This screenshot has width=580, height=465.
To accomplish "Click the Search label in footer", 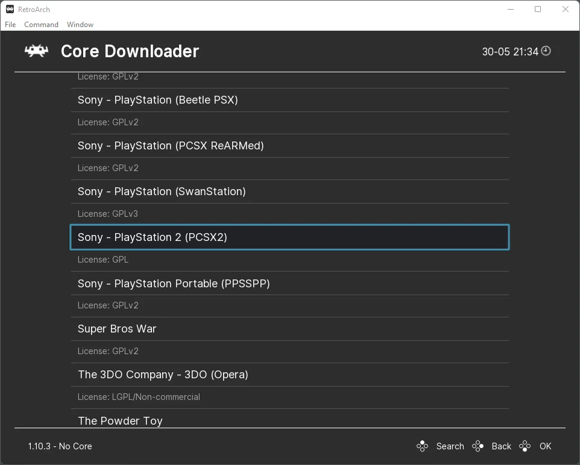I will click(450, 446).
